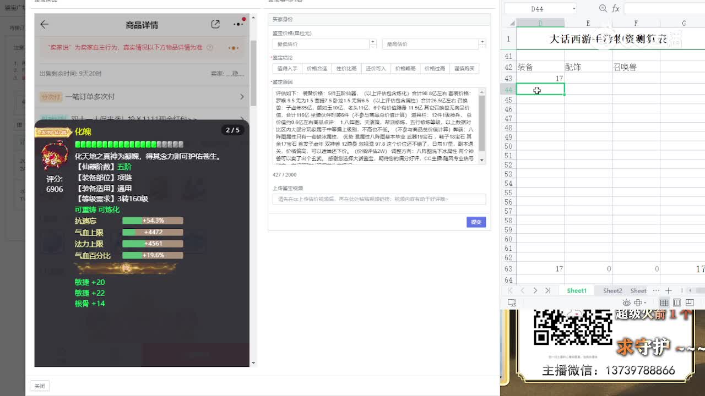Click the page break preview icon
The height and width of the screenshot is (396, 705).
[x=690, y=302]
